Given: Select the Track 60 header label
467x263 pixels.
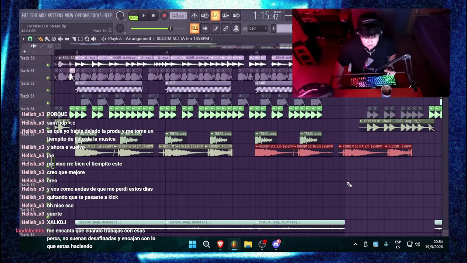Looking at the screenshot, I should [x=27, y=58].
